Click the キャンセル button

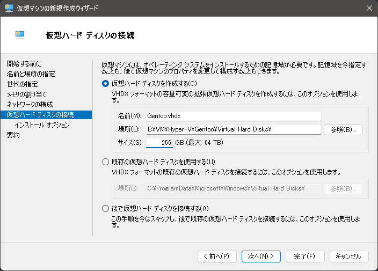pyautogui.click(x=349, y=257)
